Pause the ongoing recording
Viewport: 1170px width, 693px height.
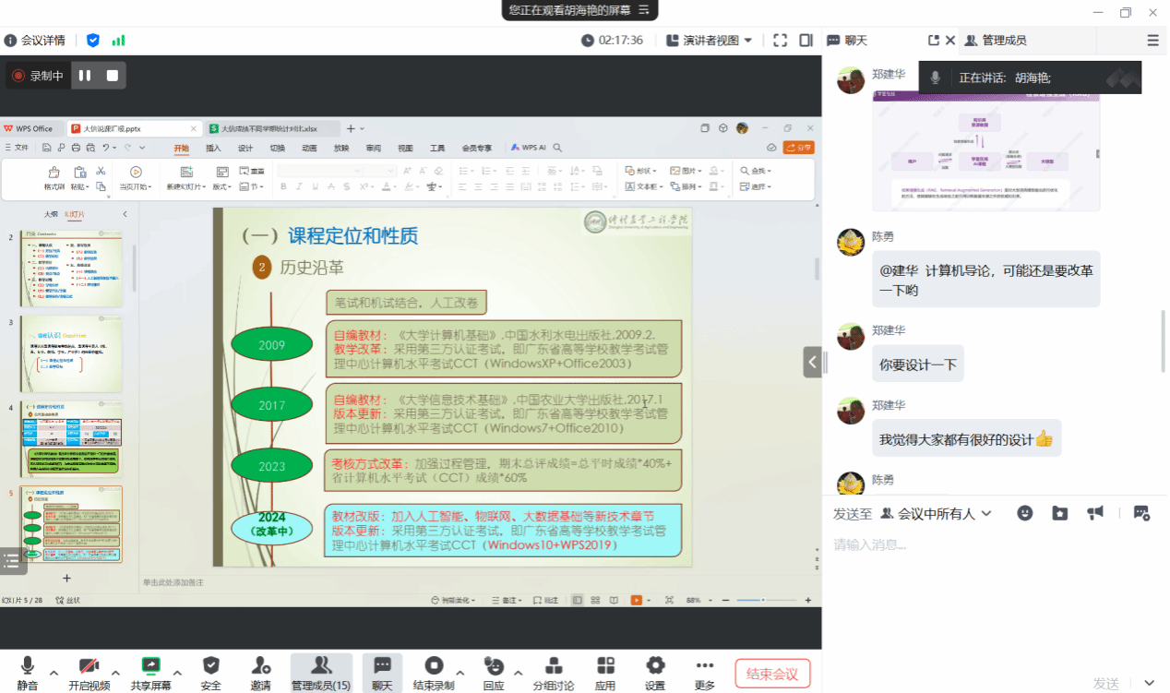coord(85,76)
